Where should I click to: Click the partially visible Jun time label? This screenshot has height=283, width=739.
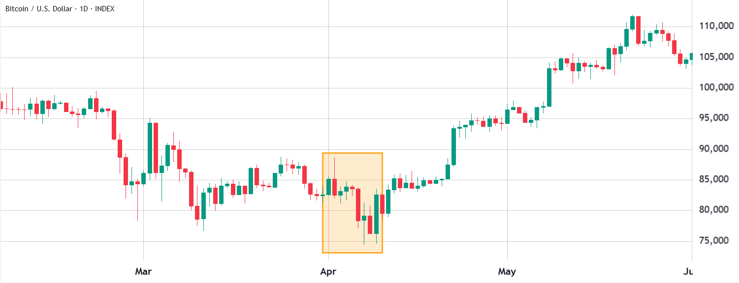point(688,271)
